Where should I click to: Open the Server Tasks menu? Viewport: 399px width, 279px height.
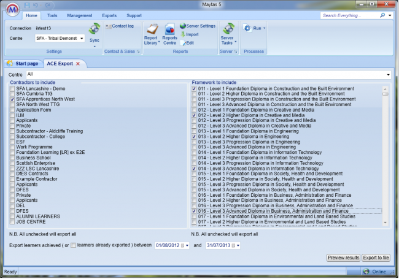[227, 32]
